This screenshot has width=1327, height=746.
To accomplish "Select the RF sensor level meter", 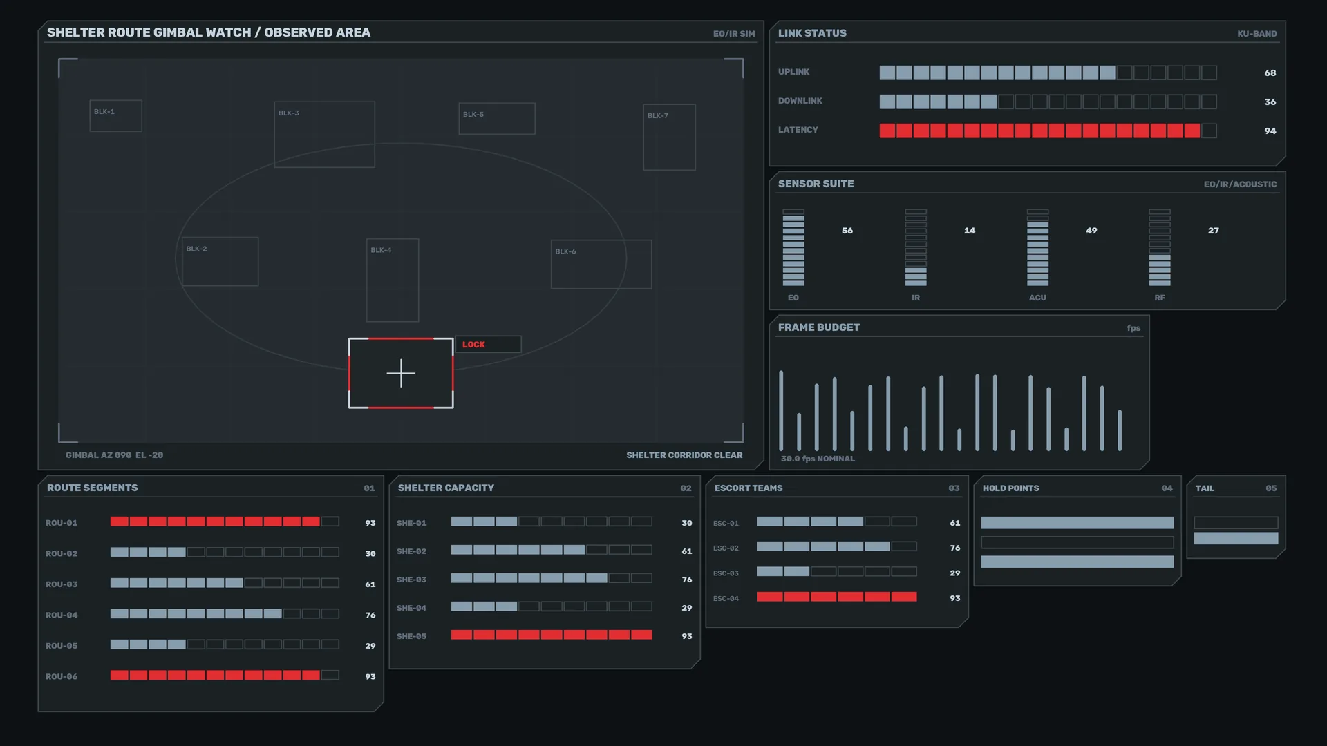I will point(1160,247).
